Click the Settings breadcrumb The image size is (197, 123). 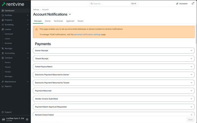coord(36,9)
